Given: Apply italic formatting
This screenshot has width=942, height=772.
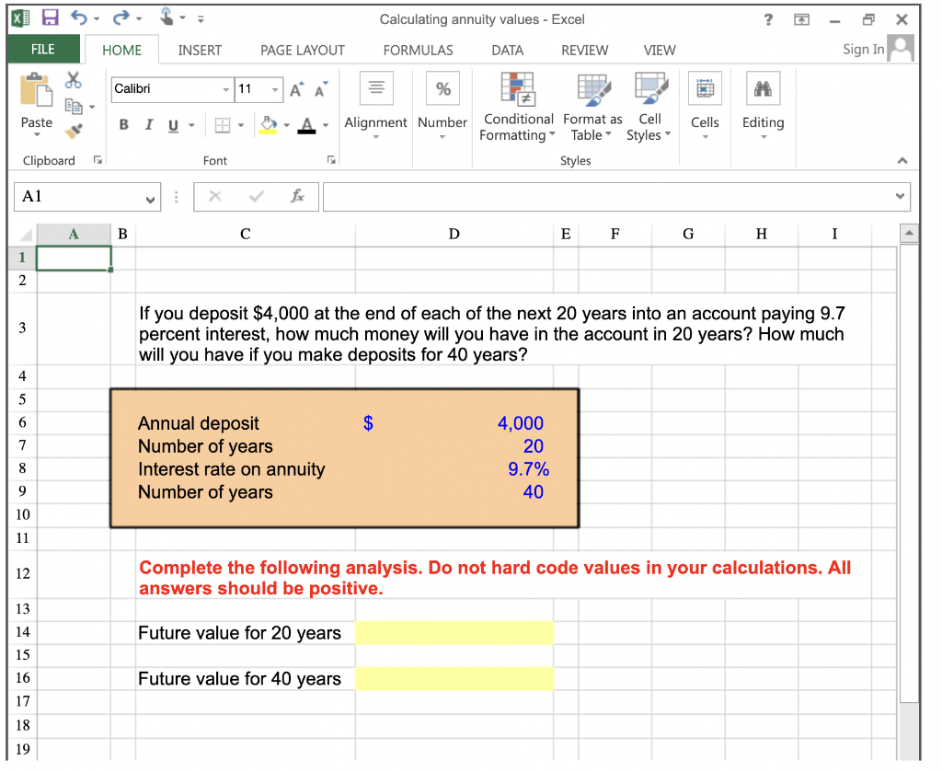Looking at the screenshot, I should click(x=148, y=124).
